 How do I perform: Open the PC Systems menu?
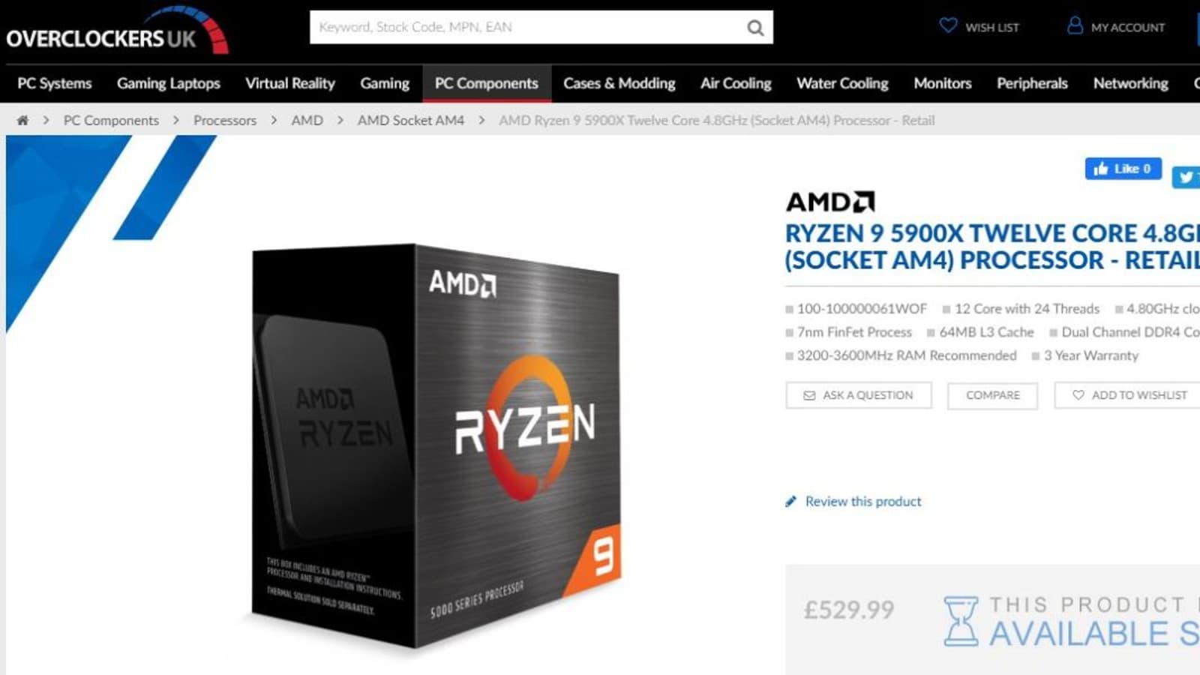click(x=55, y=83)
